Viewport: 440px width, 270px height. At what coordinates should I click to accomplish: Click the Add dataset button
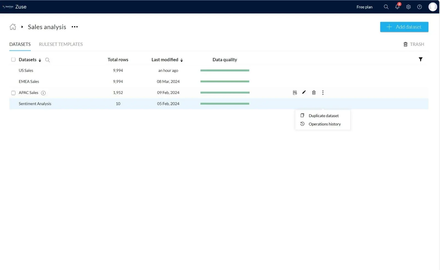click(x=404, y=27)
